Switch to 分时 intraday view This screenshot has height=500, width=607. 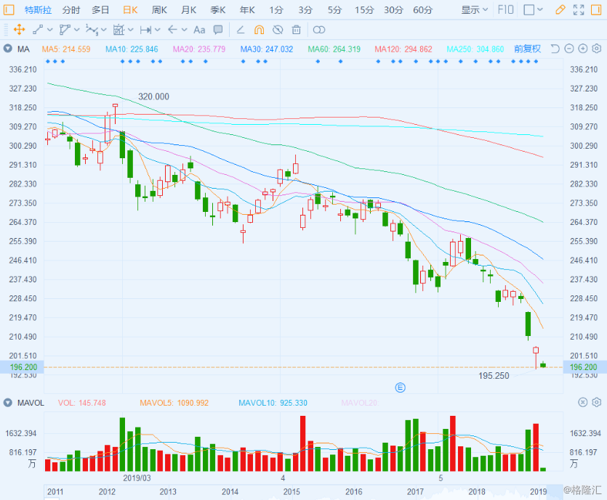point(71,9)
